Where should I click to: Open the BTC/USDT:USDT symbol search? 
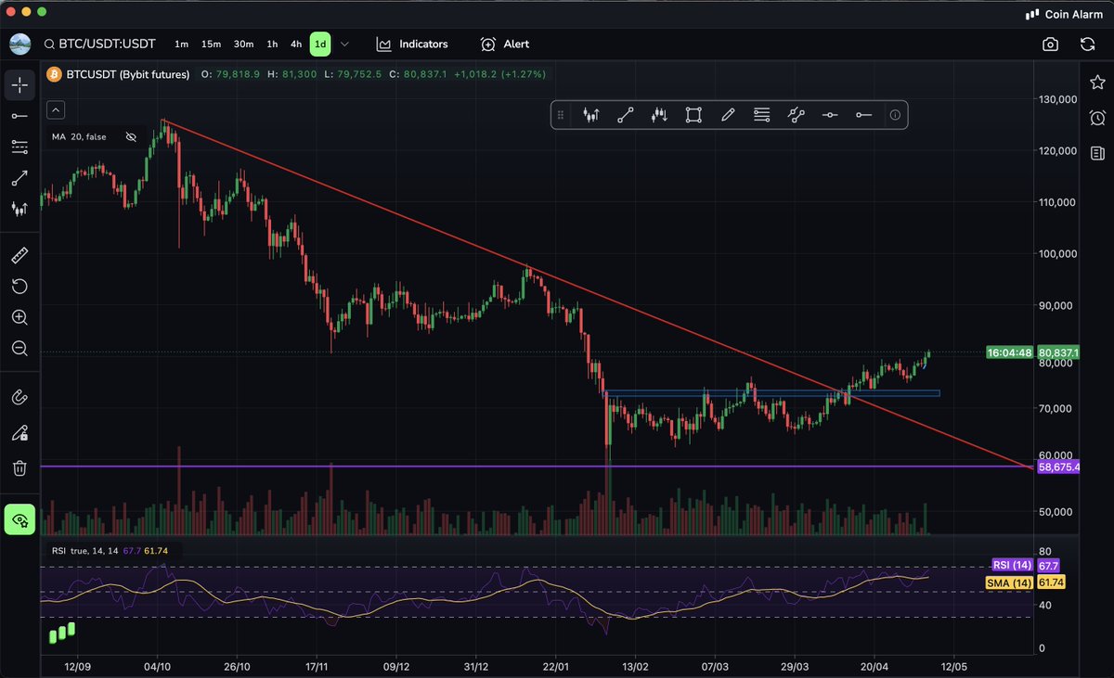tap(99, 44)
